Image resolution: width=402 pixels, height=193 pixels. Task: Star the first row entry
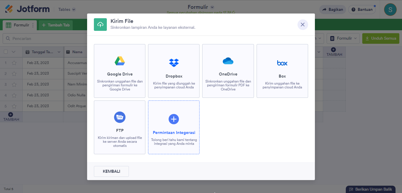14,63
